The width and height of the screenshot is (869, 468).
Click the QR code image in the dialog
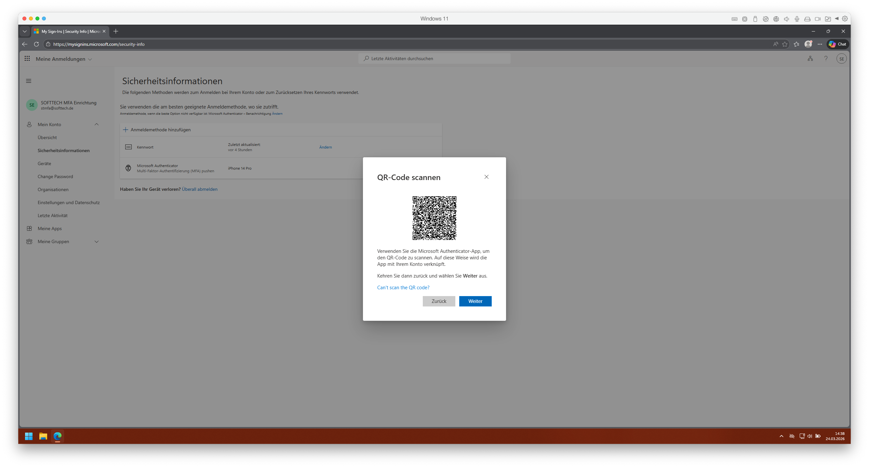pyautogui.click(x=434, y=218)
